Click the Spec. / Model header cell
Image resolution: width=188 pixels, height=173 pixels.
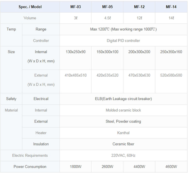[30, 7]
